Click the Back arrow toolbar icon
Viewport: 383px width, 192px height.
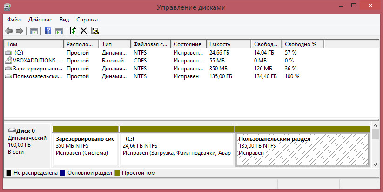point(9,31)
